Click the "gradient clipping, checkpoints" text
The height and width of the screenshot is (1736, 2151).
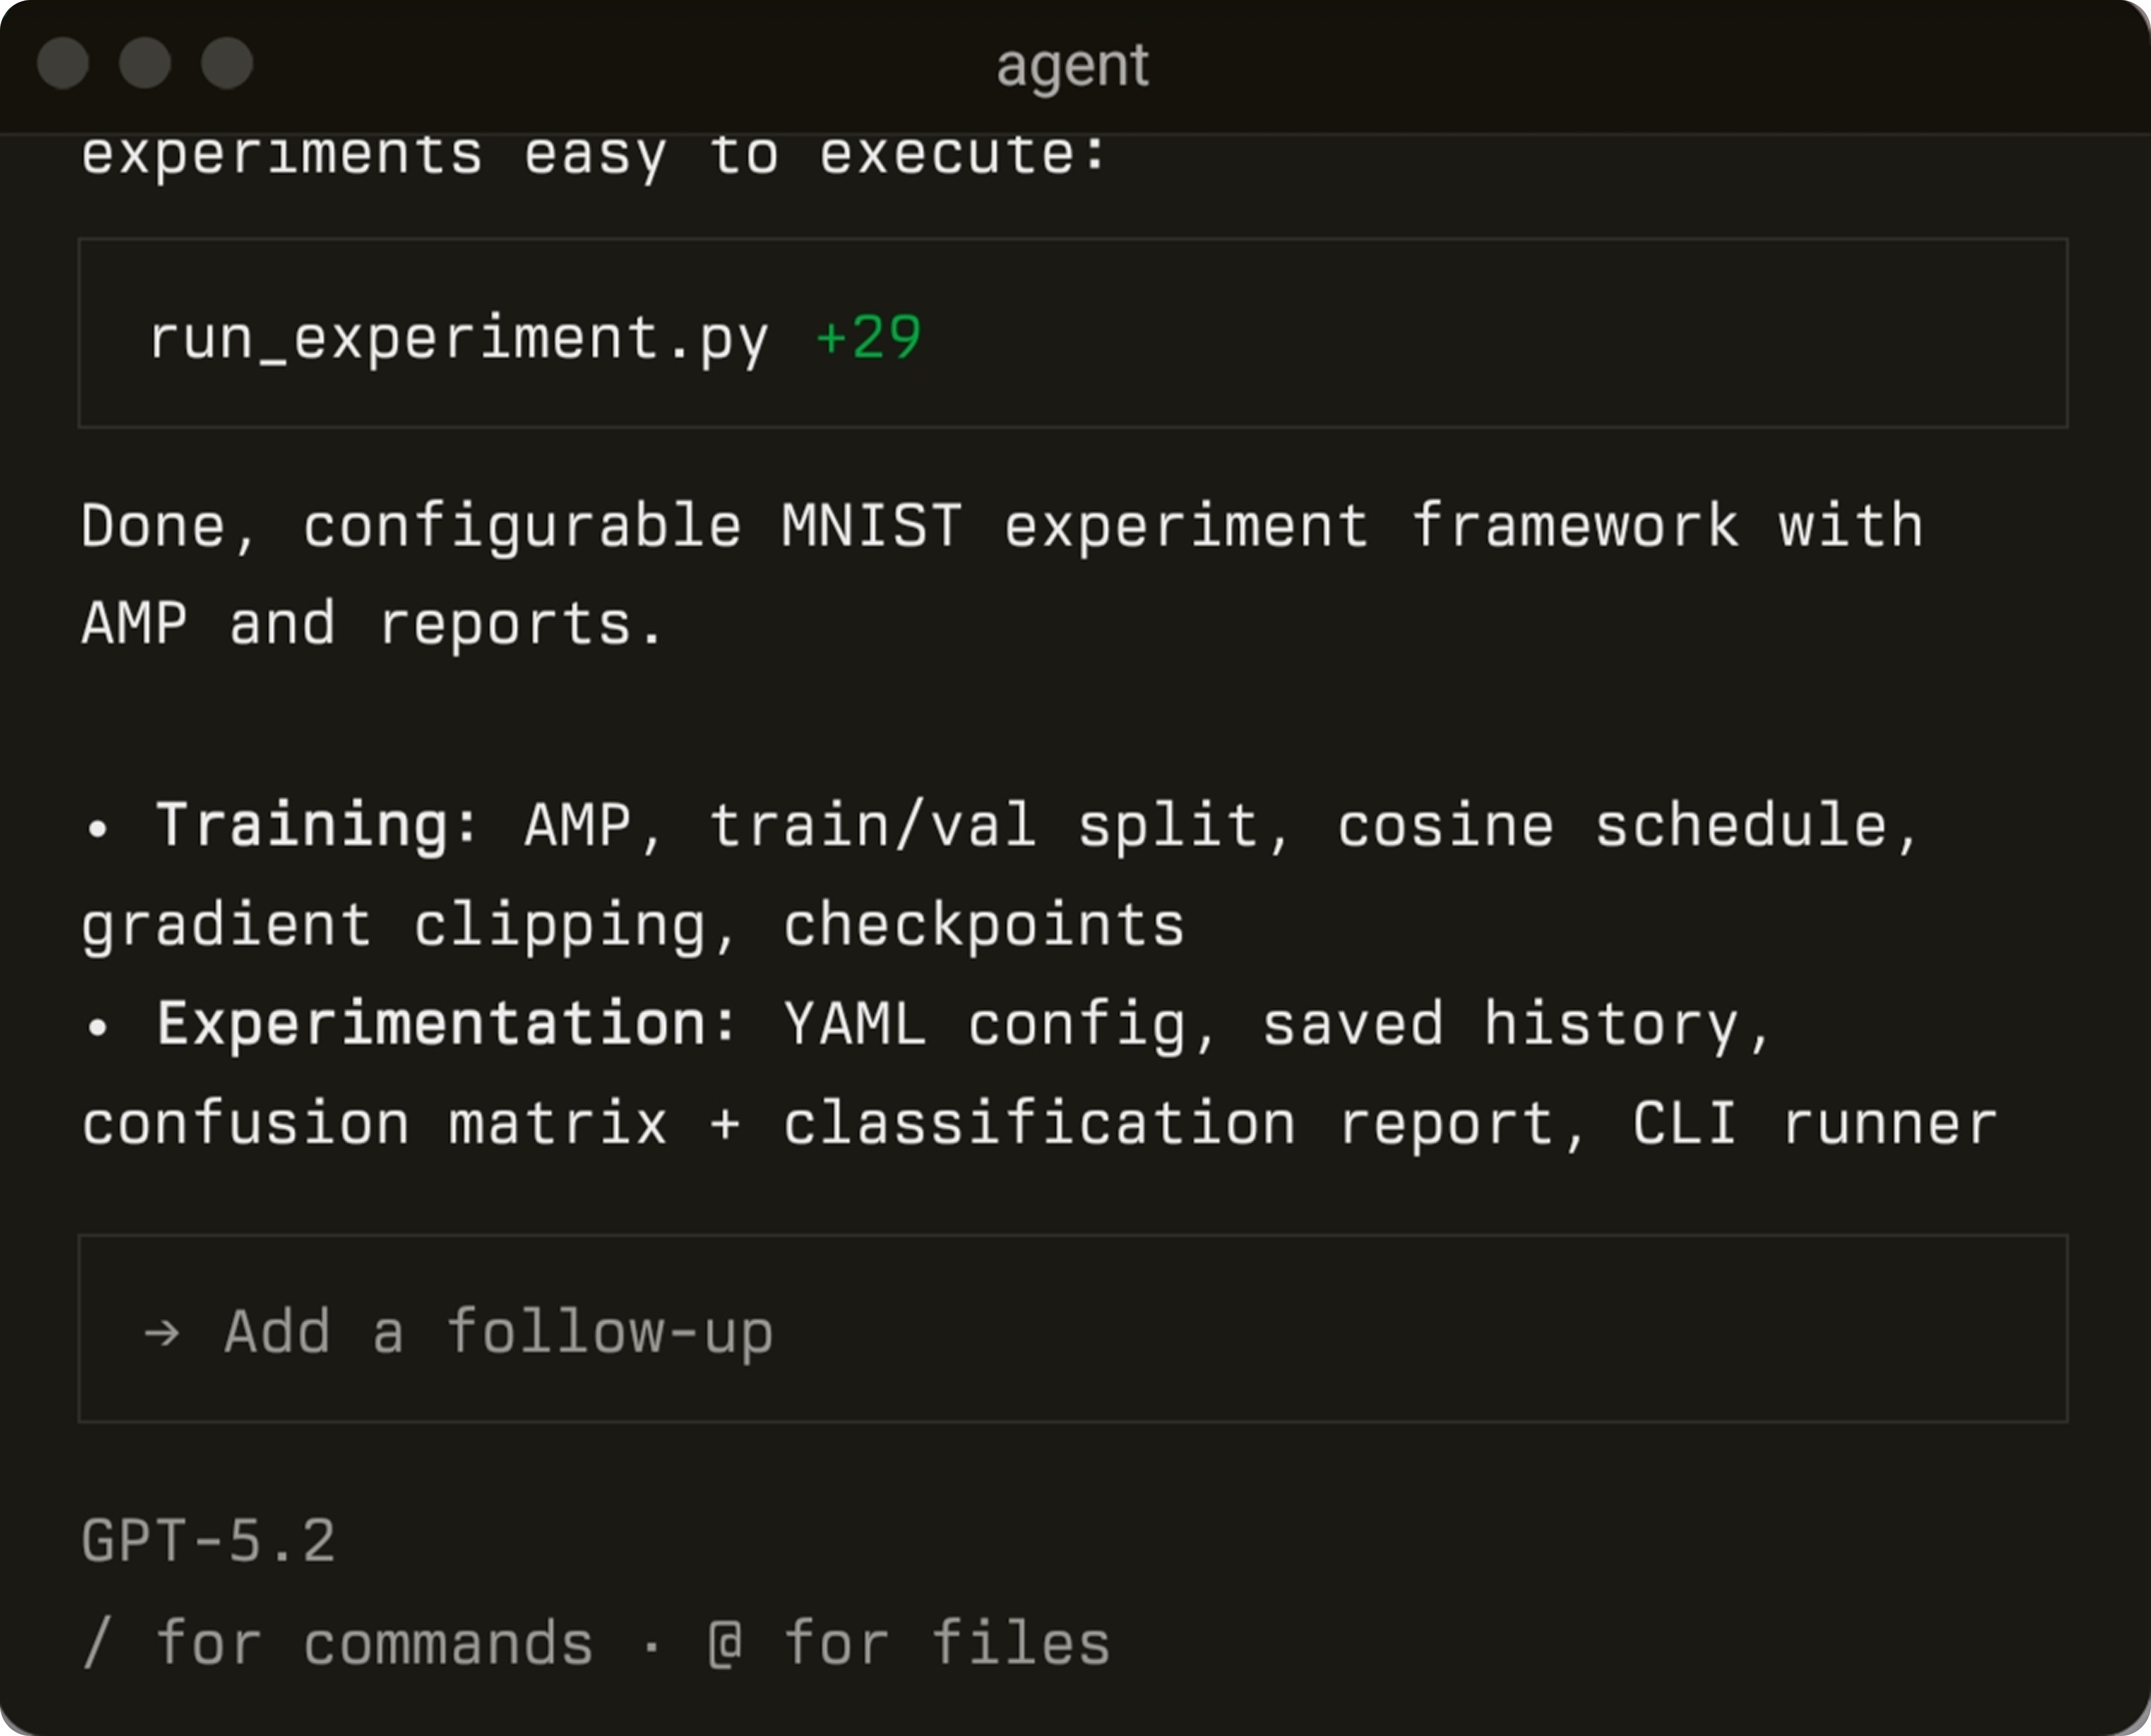point(632,925)
